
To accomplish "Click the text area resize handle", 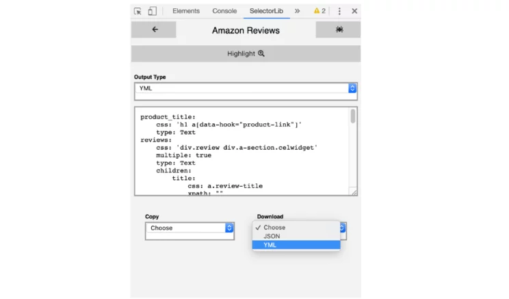I will click(354, 192).
